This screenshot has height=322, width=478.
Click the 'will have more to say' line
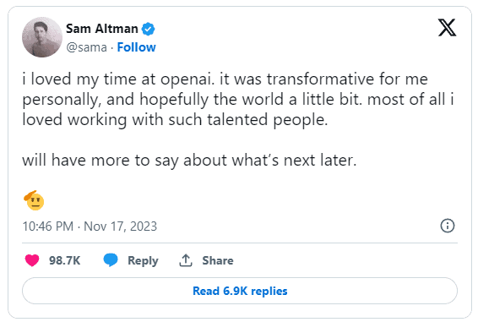coord(189,161)
